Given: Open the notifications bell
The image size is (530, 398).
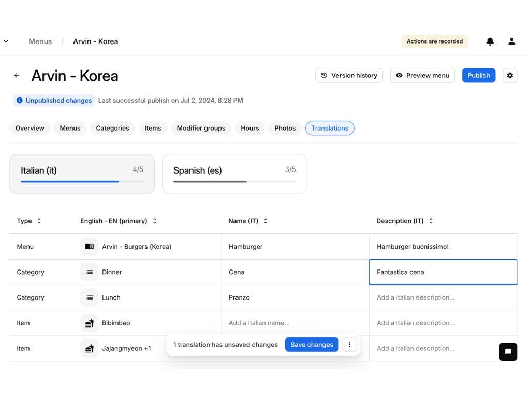Looking at the screenshot, I should [x=490, y=41].
